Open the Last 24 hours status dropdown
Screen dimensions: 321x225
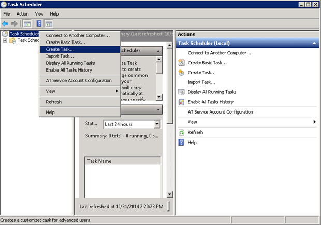click(157, 124)
